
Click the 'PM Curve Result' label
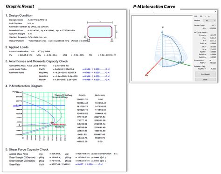click(200, 33)
